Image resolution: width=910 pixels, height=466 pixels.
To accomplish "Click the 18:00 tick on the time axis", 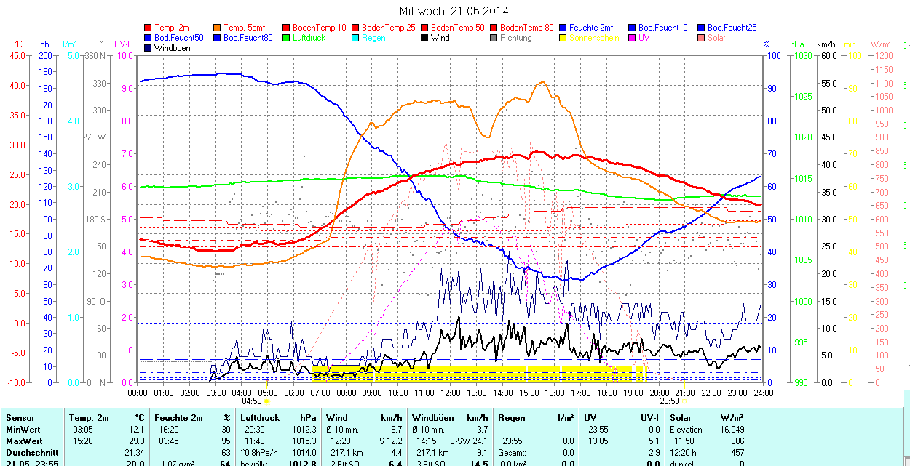I will (606, 393).
